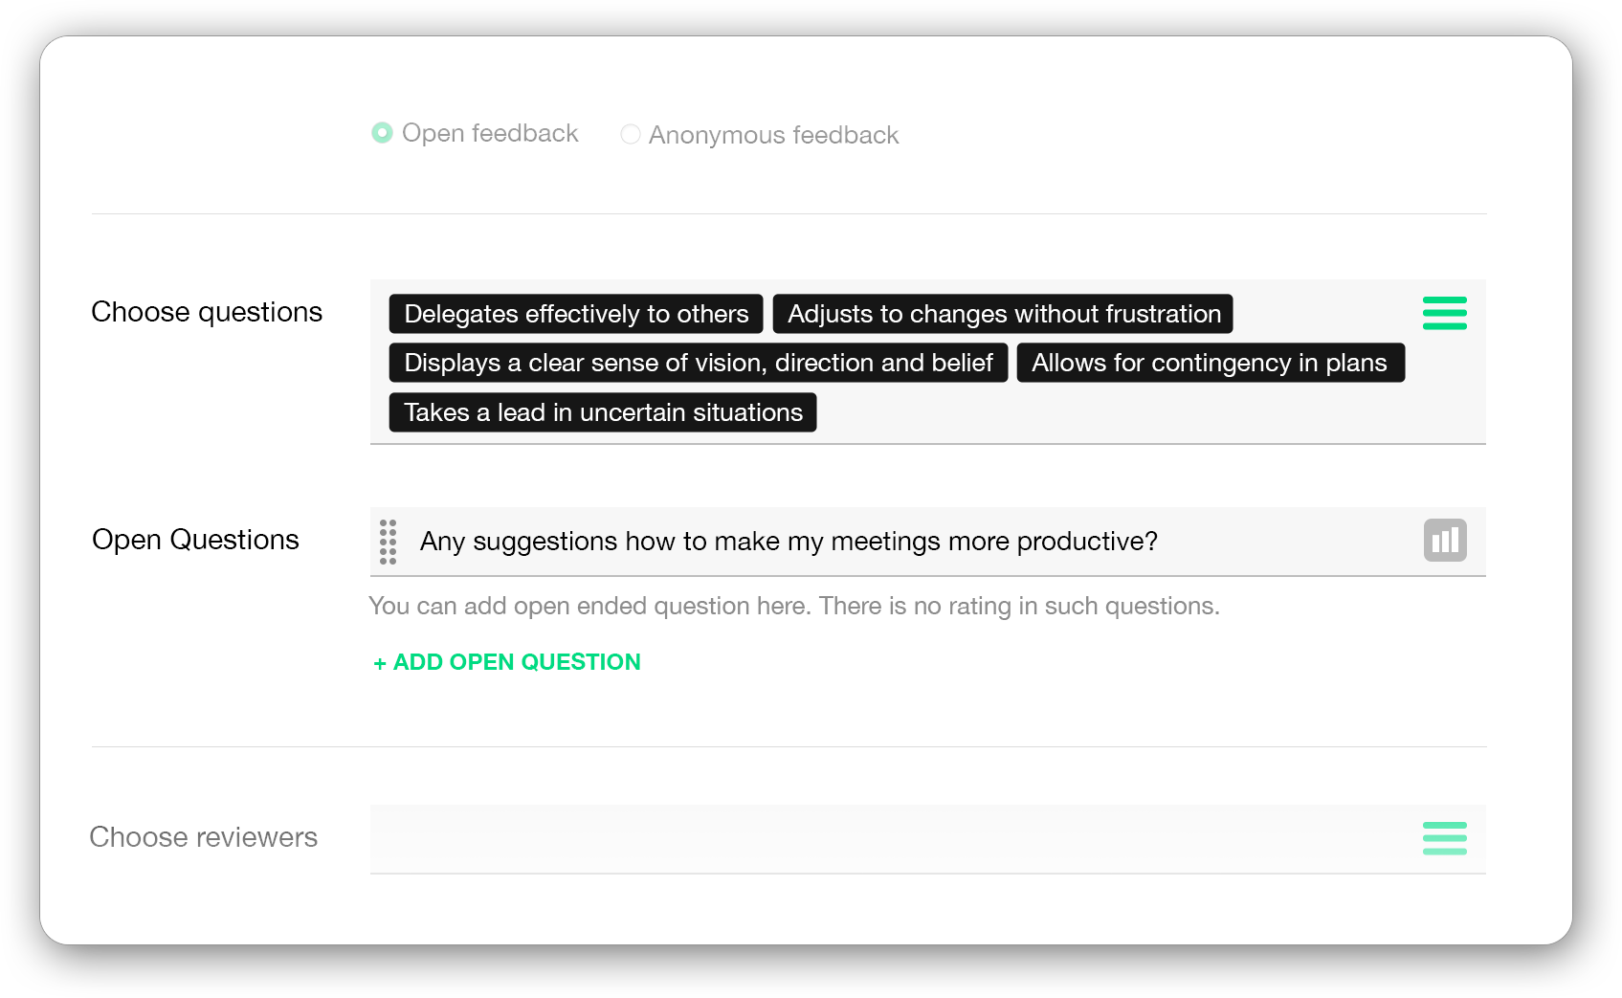This screenshot has width=1622, height=998.
Task: Toggle the Open feedback radio off
Action: pos(383,133)
